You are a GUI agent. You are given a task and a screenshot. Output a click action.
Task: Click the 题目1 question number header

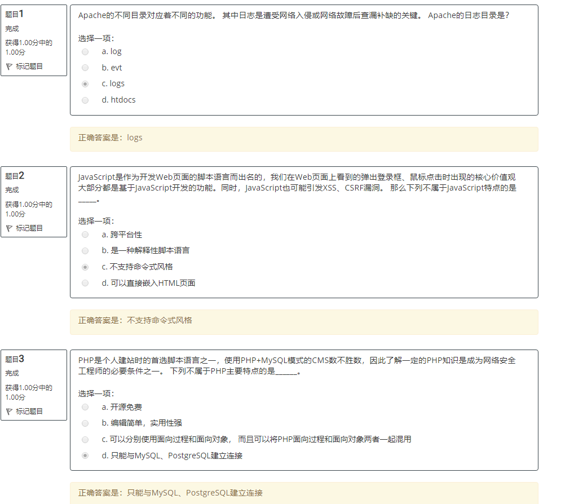tap(15, 14)
